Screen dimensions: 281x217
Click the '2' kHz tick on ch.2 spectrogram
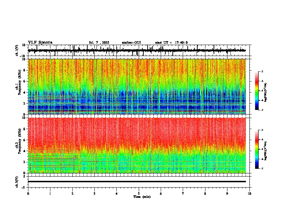tap(25, 162)
